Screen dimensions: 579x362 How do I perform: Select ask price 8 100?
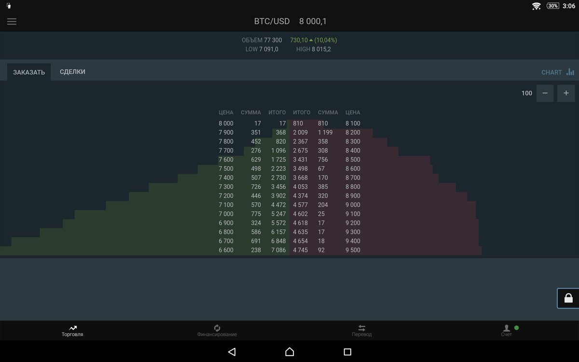pos(353,124)
